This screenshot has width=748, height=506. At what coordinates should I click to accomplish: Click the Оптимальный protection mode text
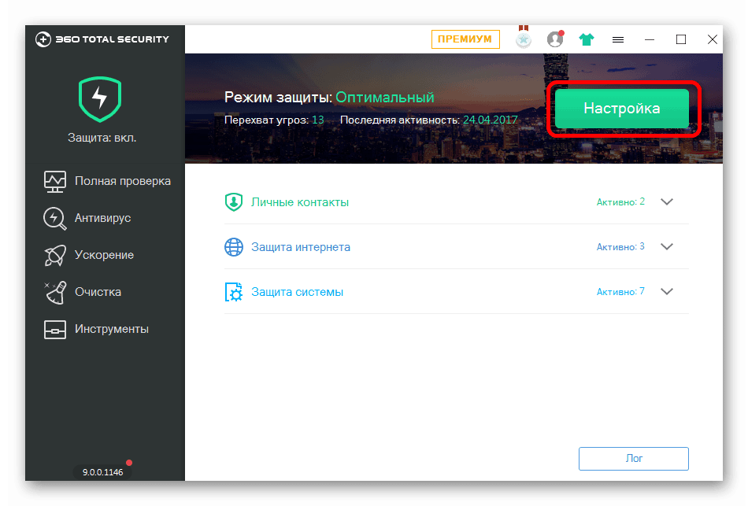point(384,98)
